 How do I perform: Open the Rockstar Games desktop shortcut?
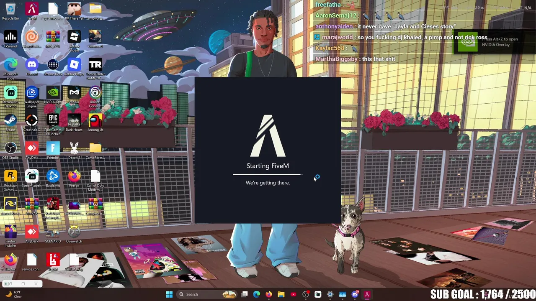(10, 181)
